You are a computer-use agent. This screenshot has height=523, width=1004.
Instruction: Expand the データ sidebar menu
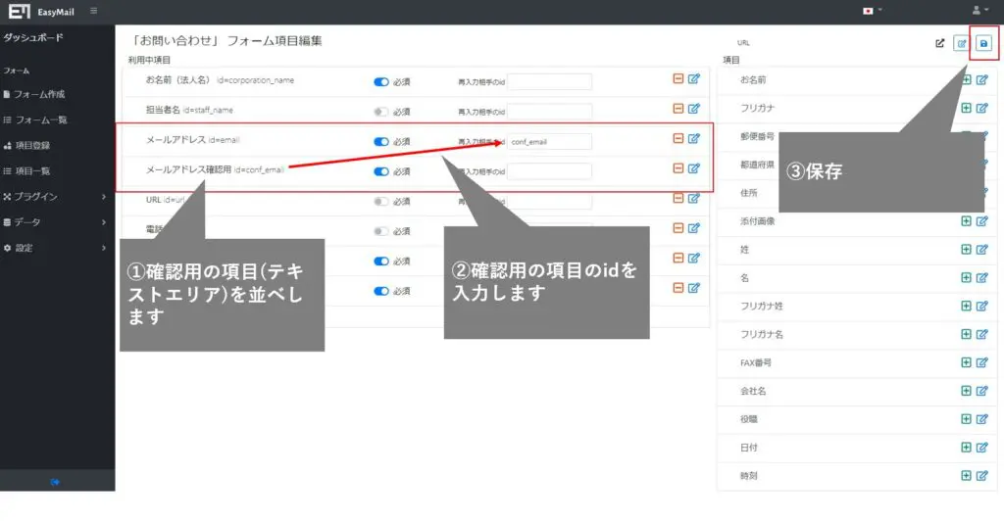pos(56,222)
